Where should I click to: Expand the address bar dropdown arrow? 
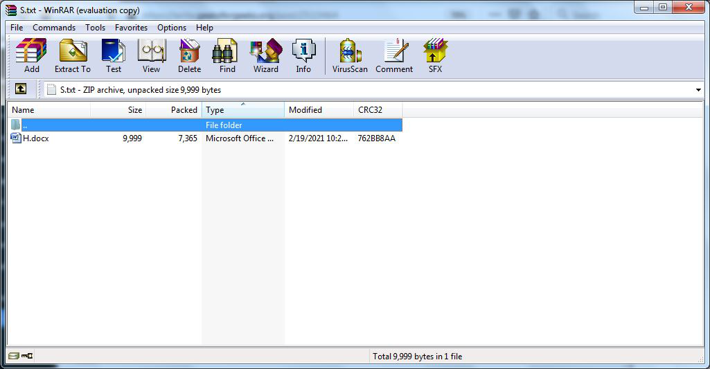click(698, 89)
